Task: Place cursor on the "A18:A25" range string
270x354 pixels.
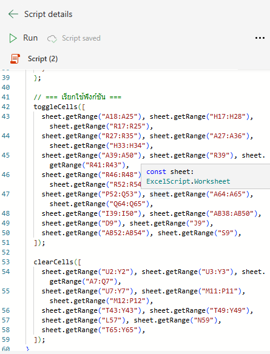Action: click(x=120, y=116)
